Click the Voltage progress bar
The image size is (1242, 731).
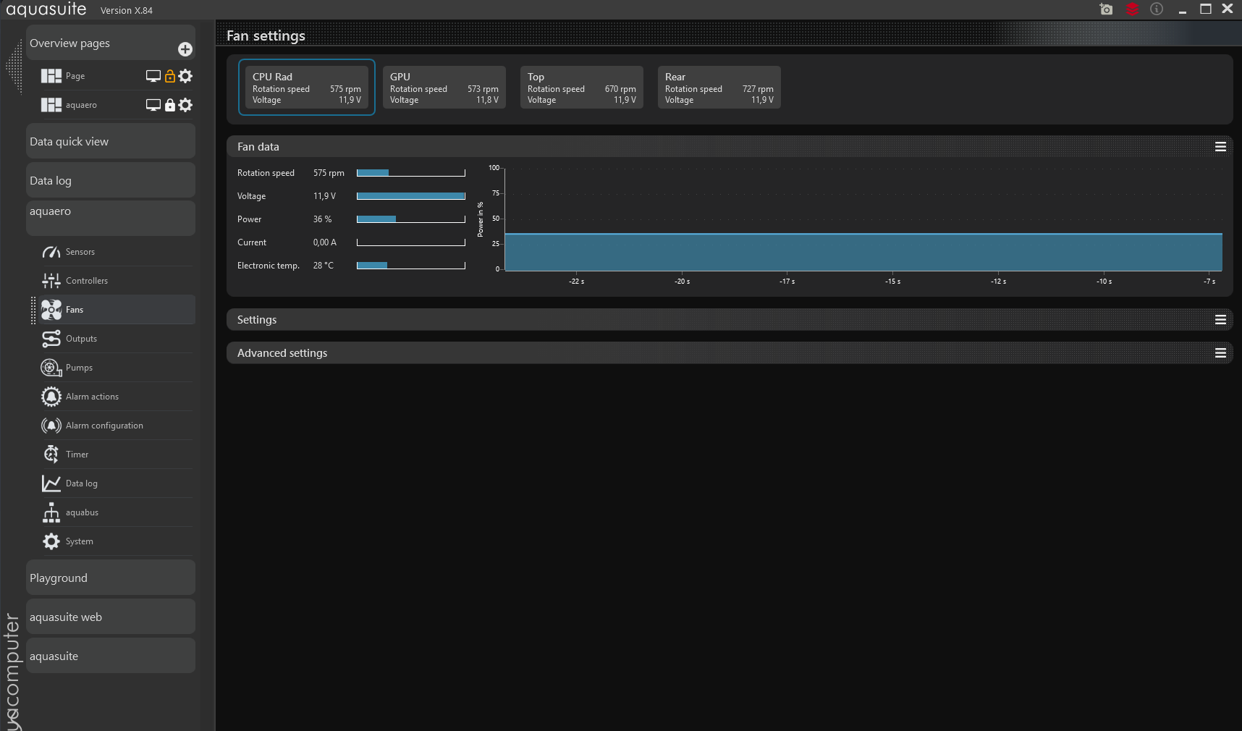pyautogui.click(x=411, y=196)
